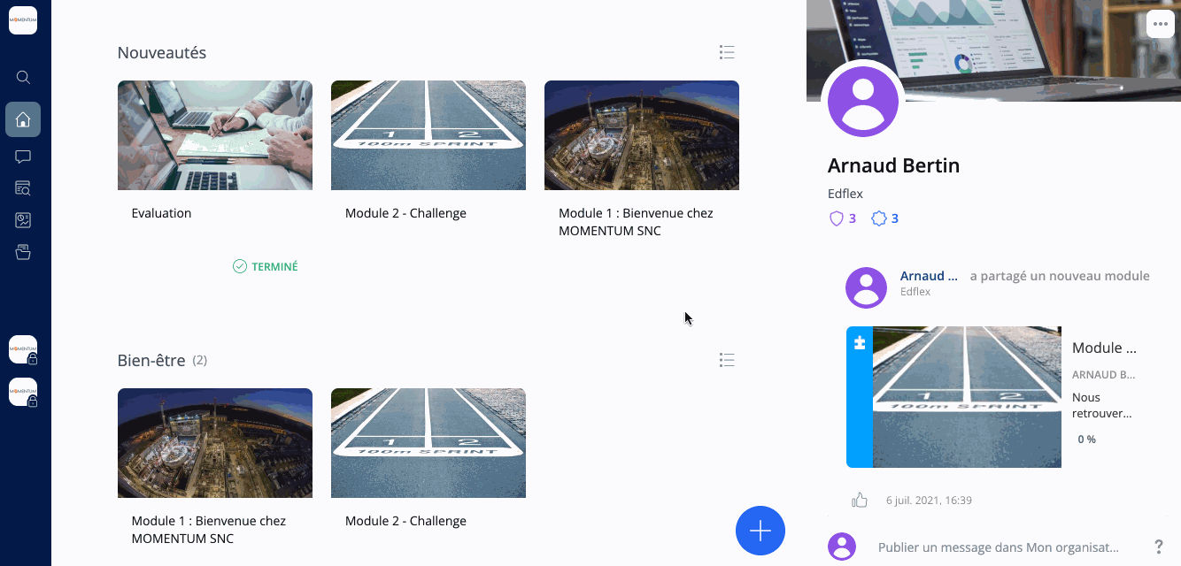Open the shared module sprint track image

pos(967,397)
